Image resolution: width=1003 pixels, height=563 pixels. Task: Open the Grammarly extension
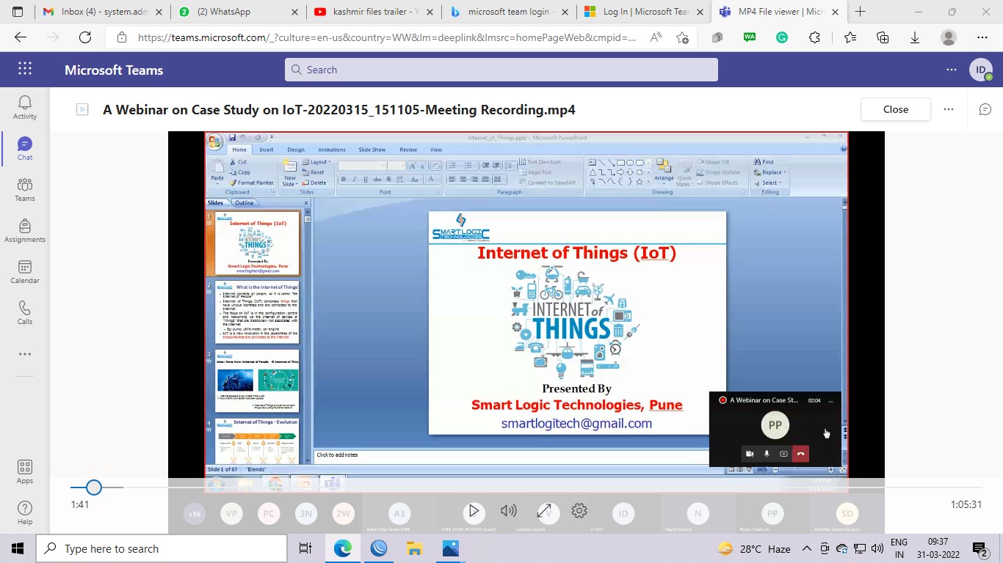782,37
